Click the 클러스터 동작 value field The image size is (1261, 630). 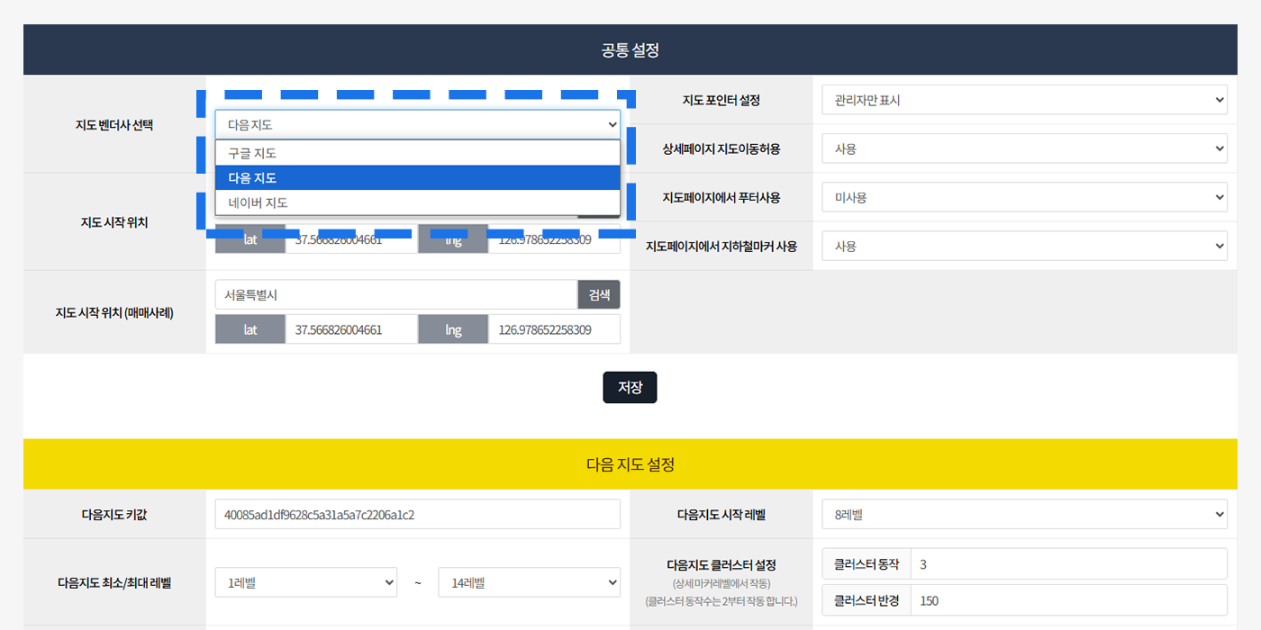1068,564
